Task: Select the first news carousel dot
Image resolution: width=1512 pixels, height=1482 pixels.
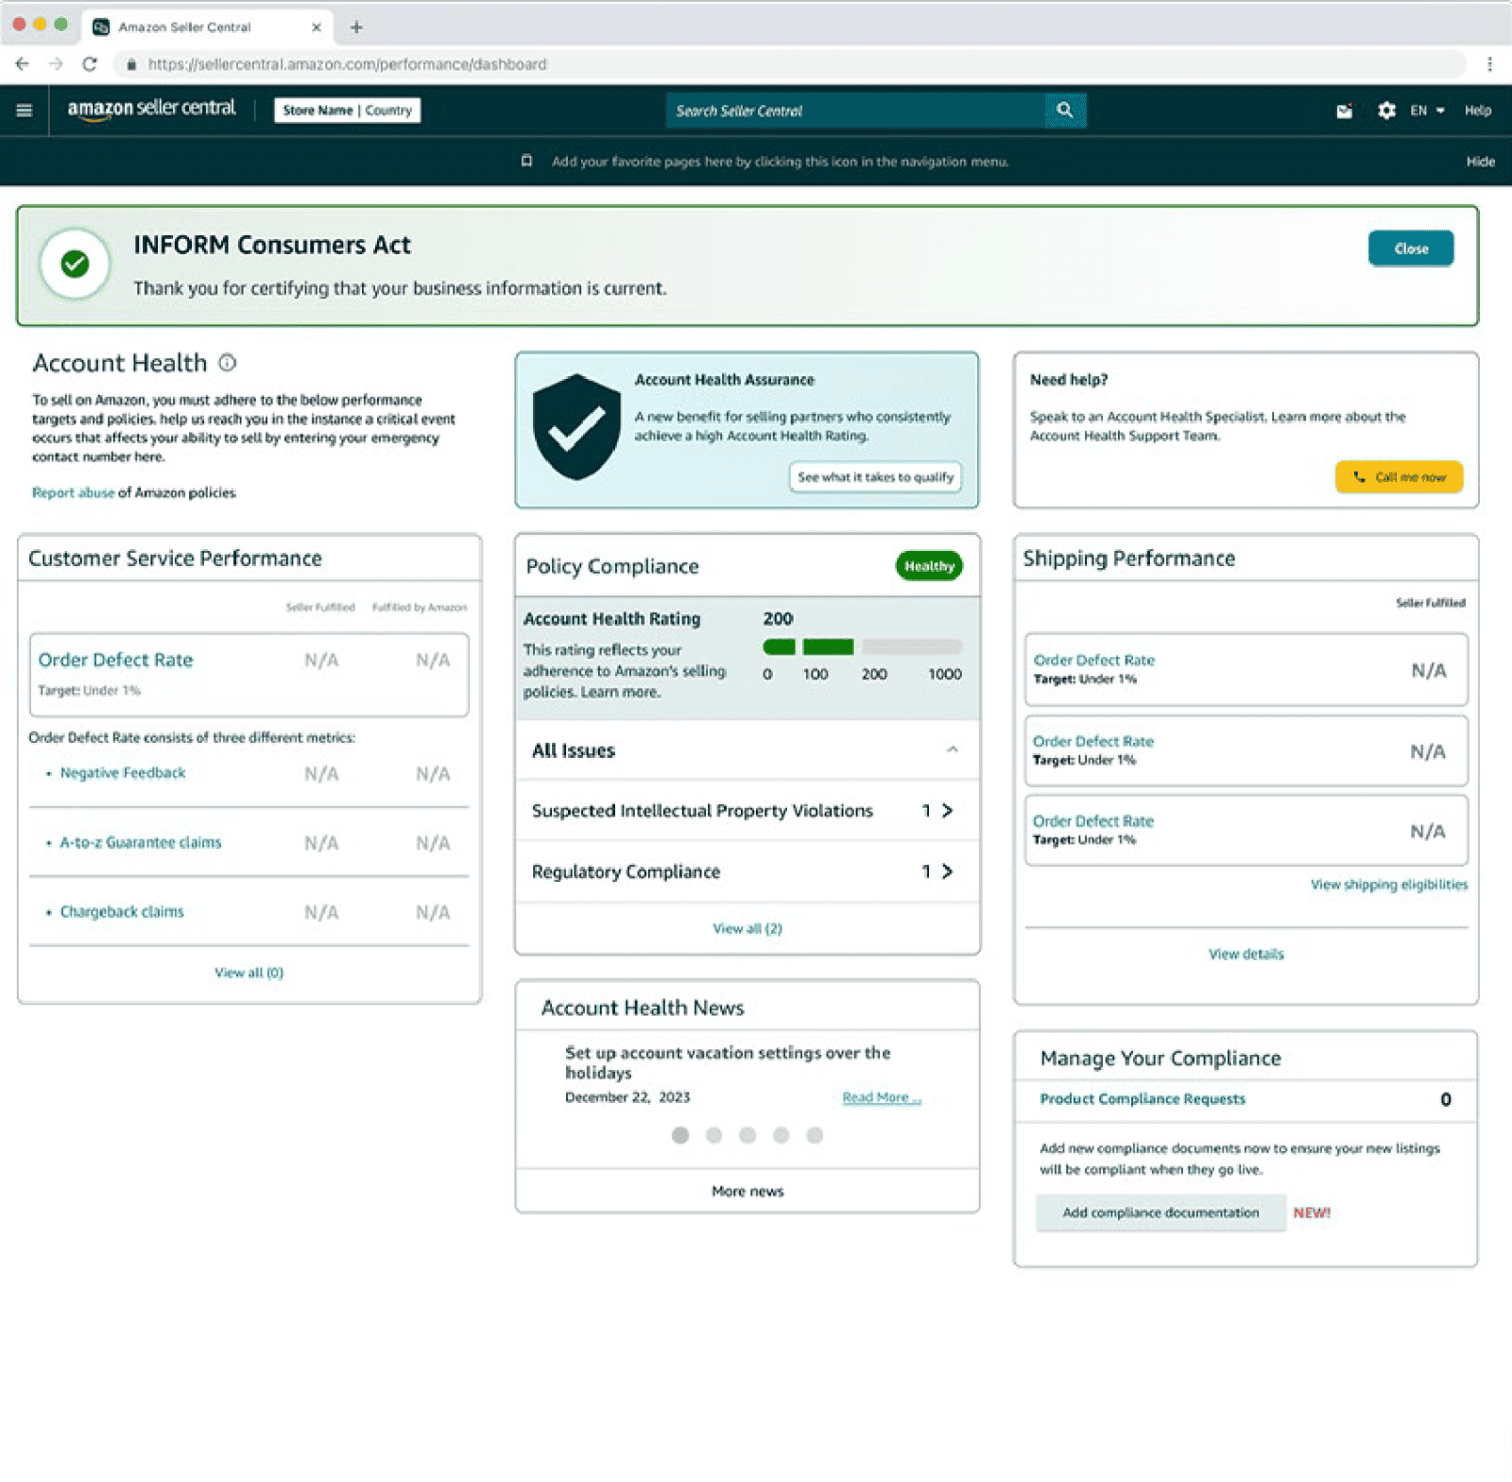Action: click(x=680, y=1135)
